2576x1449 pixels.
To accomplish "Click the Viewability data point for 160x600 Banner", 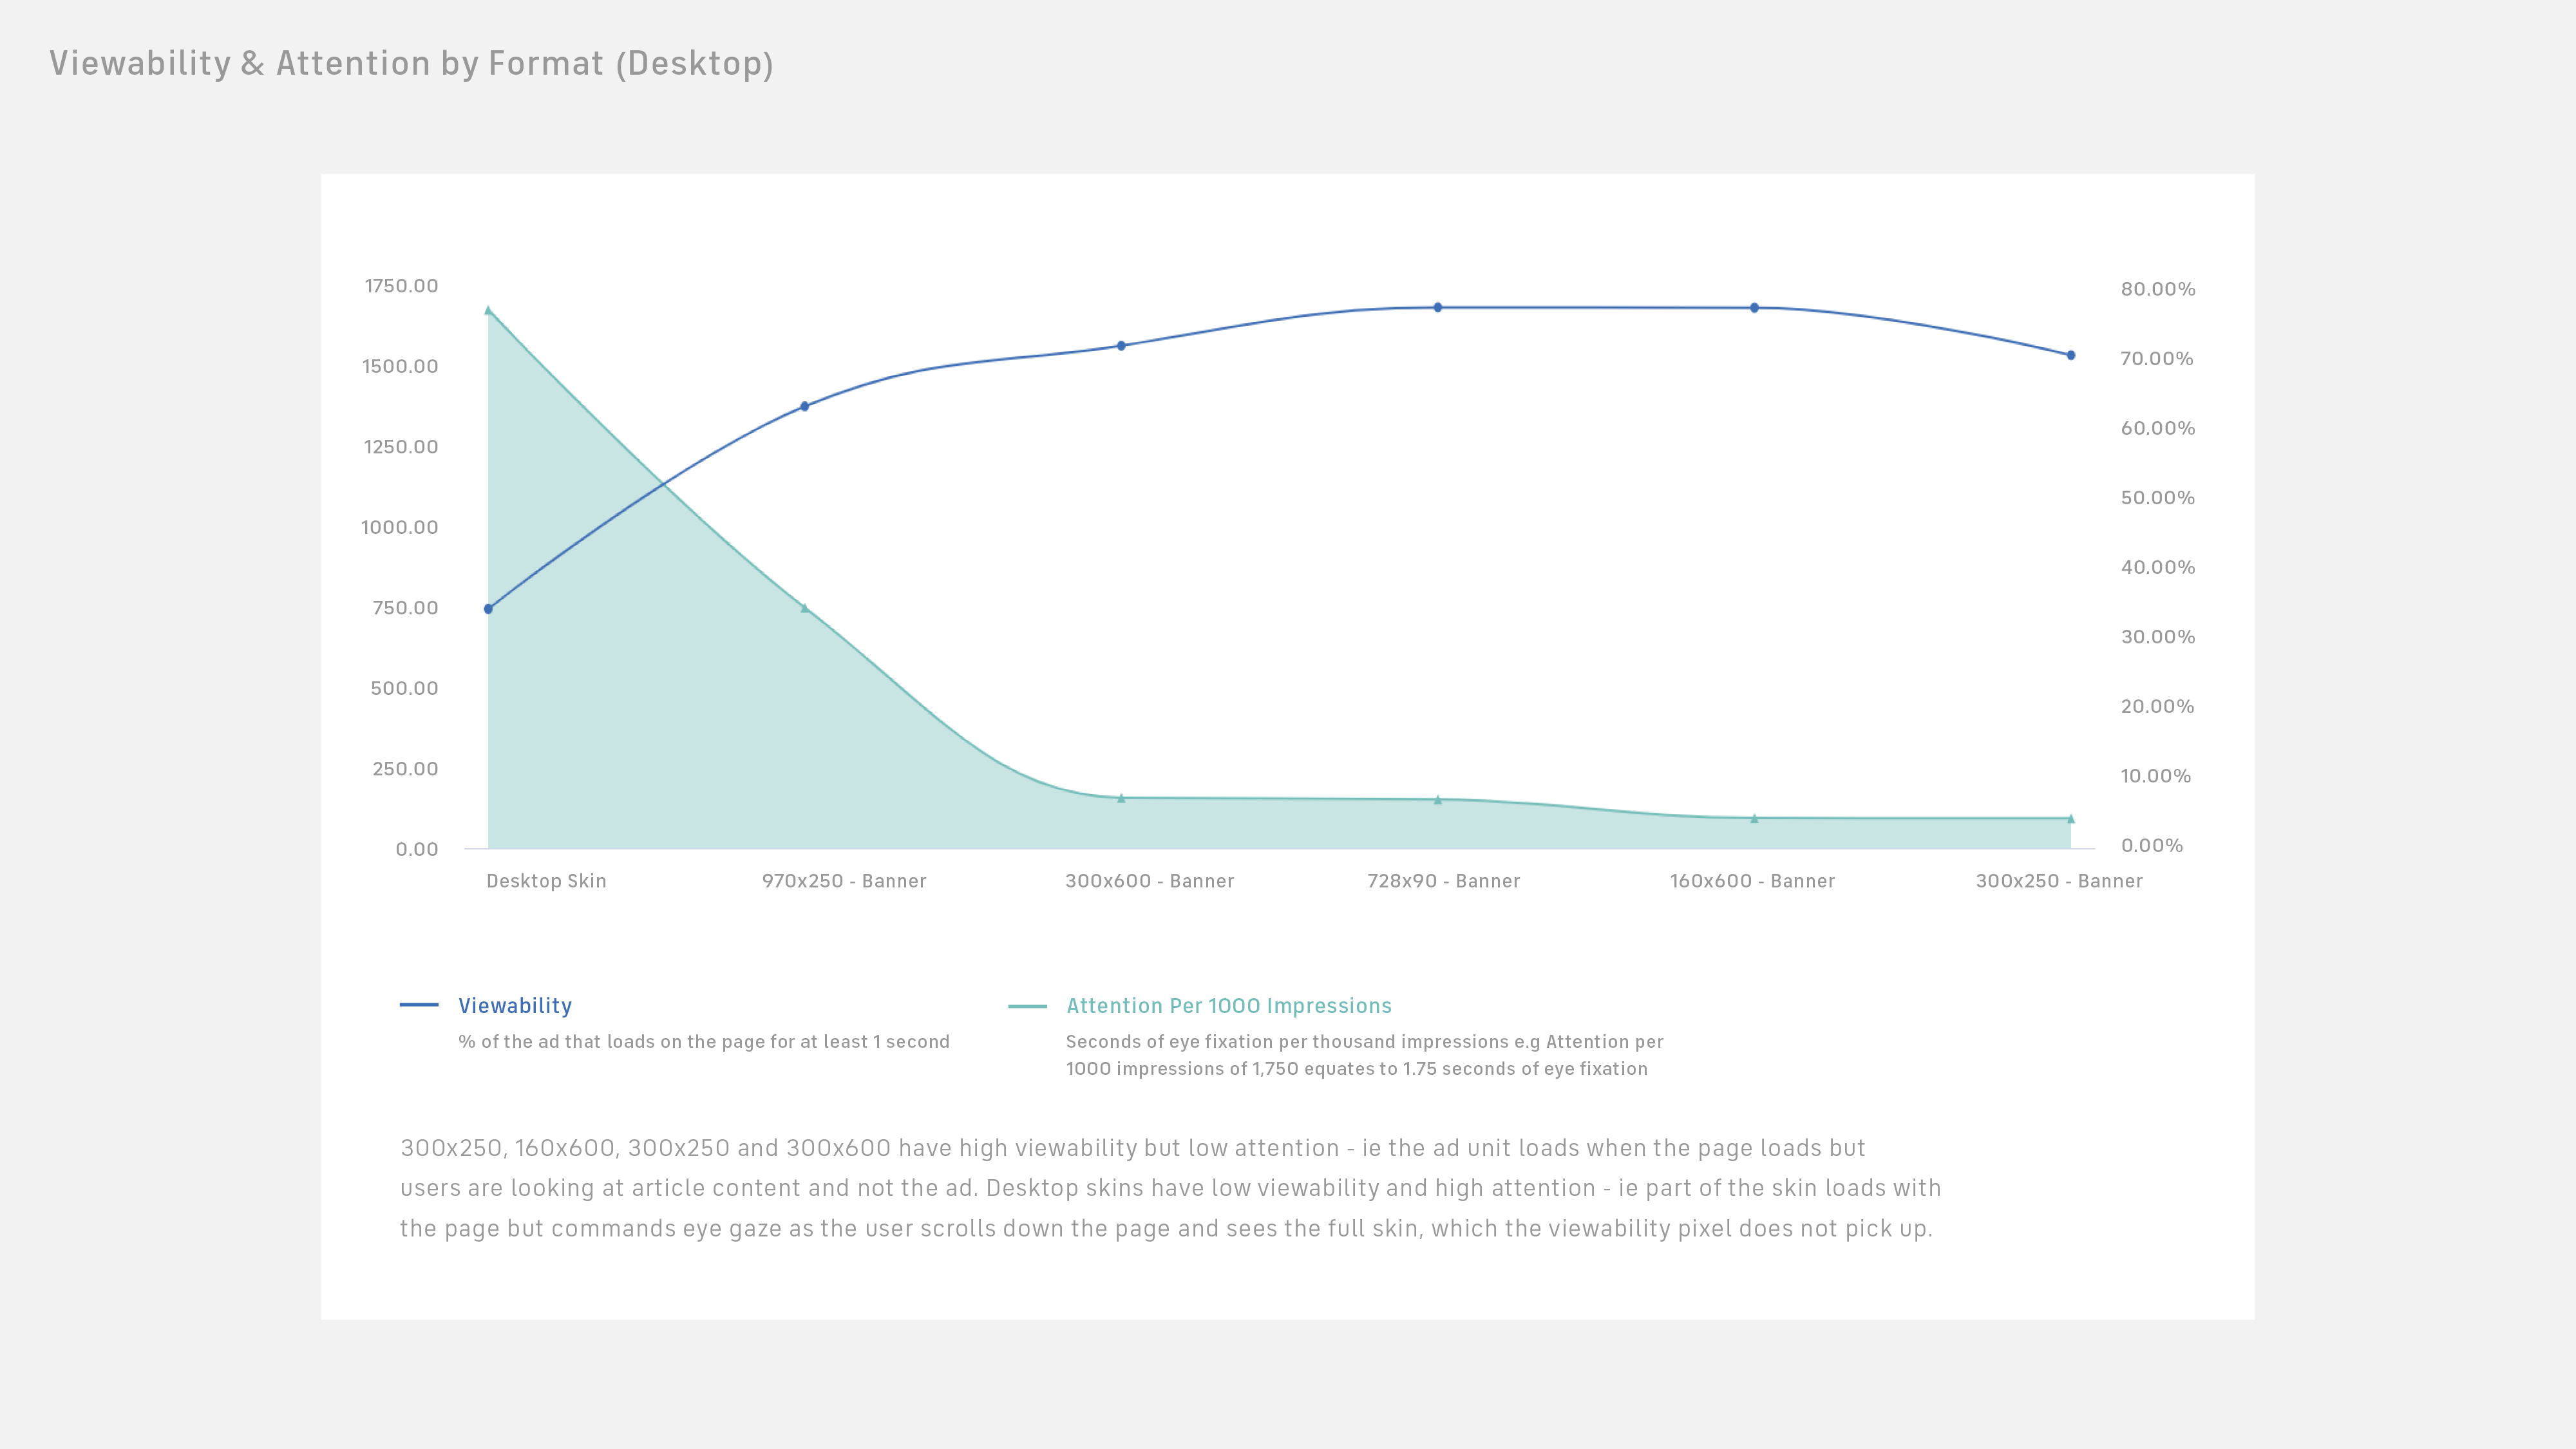I will (x=1754, y=308).
